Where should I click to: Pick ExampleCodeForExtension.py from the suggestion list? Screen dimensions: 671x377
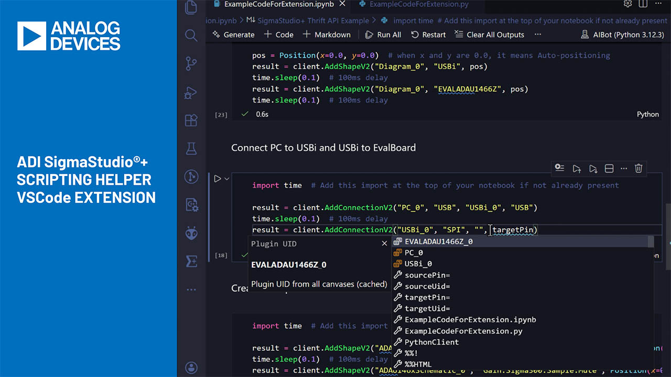pos(523,331)
